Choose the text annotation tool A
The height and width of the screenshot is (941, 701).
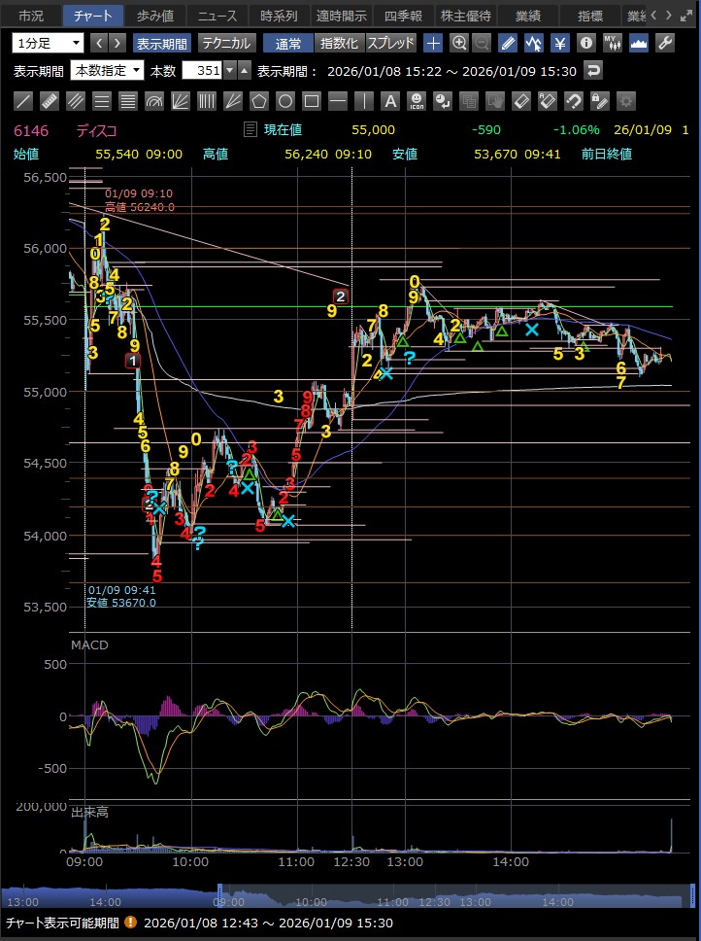[x=390, y=101]
